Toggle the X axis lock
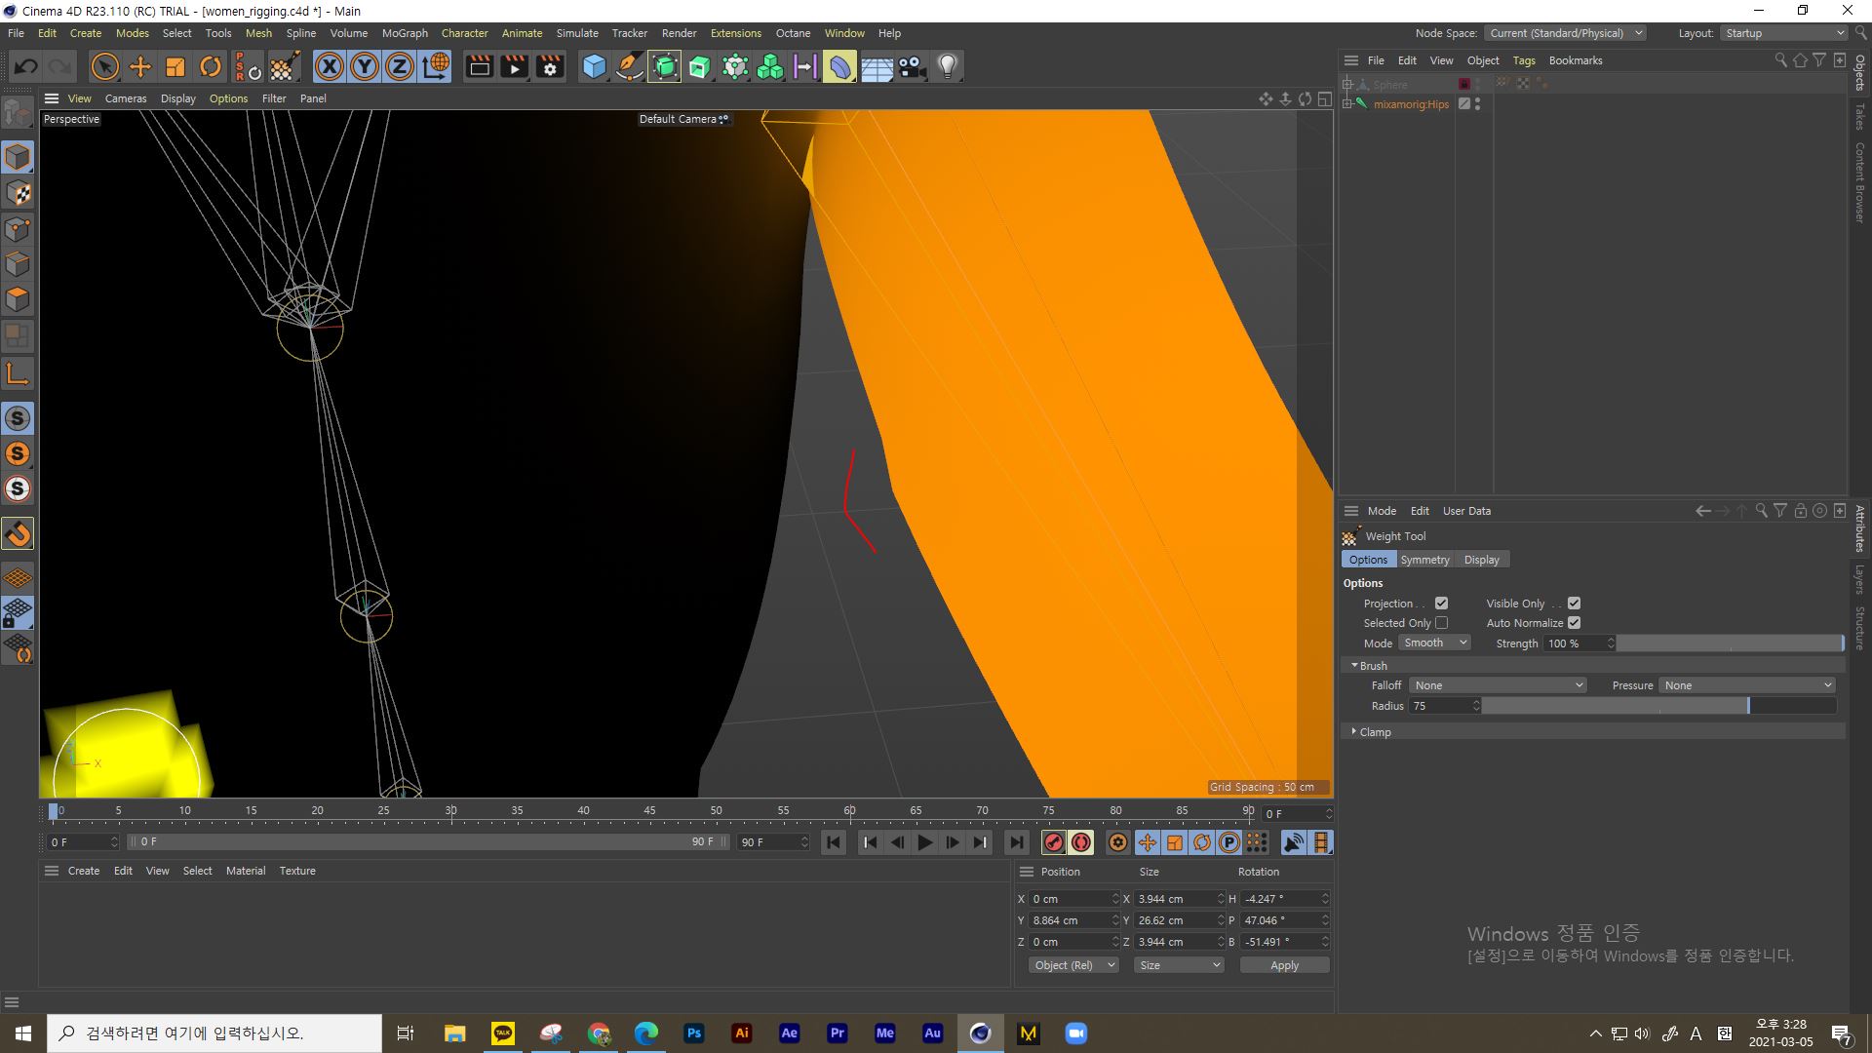1872x1053 pixels. [x=330, y=66]
